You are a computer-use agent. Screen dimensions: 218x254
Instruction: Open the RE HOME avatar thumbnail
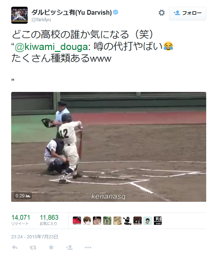[158, 221]
